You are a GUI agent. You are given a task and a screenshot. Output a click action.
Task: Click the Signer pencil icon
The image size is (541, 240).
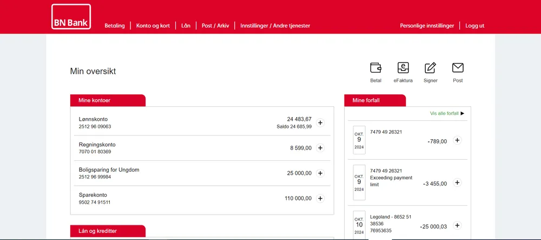[430, 68]
